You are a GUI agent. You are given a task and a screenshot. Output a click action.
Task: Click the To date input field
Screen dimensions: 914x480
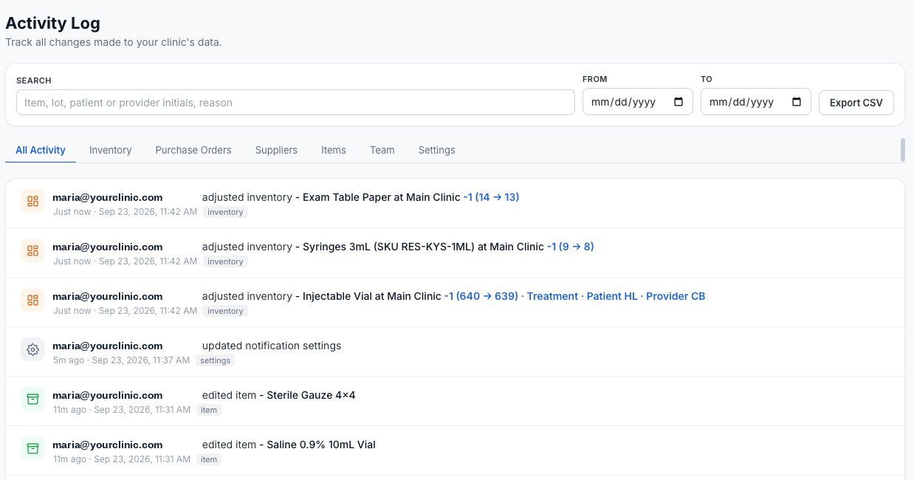tap(756, 102)
